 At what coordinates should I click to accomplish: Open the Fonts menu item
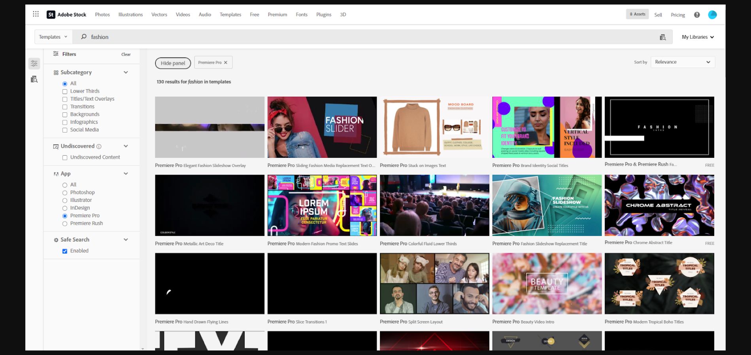301,15
